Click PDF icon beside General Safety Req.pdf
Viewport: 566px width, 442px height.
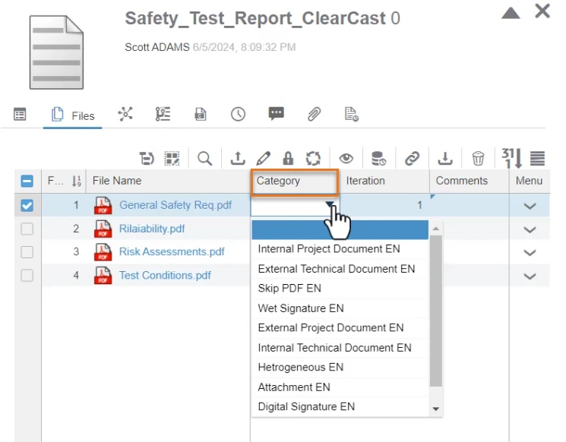tap(103, 205)
